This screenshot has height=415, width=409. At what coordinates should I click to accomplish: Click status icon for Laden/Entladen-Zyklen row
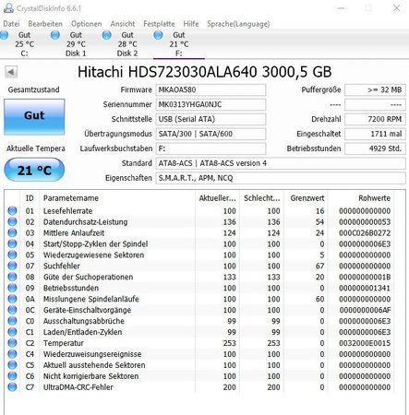12,332
